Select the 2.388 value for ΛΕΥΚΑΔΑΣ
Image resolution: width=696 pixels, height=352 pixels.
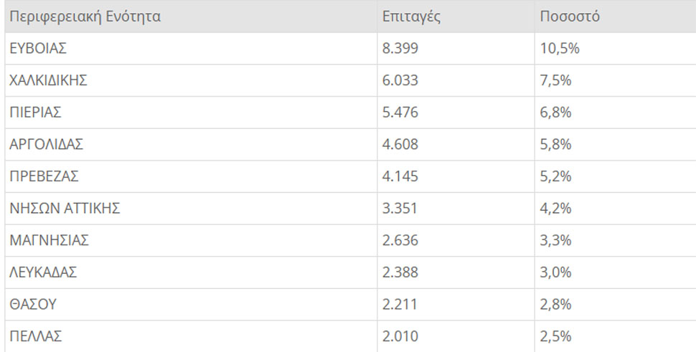tap(400, 272)
